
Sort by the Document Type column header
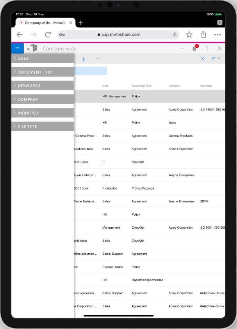click(x=141, y=86)
